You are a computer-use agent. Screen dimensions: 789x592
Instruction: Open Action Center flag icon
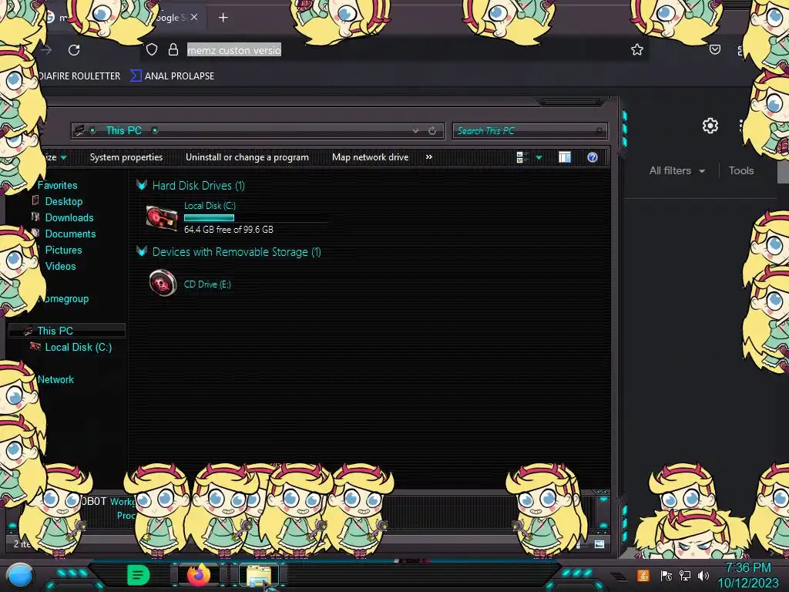point(666,575)
